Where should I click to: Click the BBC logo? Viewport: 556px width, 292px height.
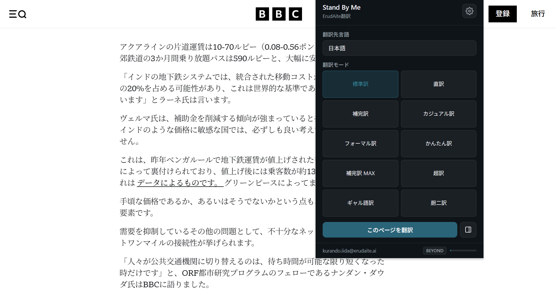279,14
